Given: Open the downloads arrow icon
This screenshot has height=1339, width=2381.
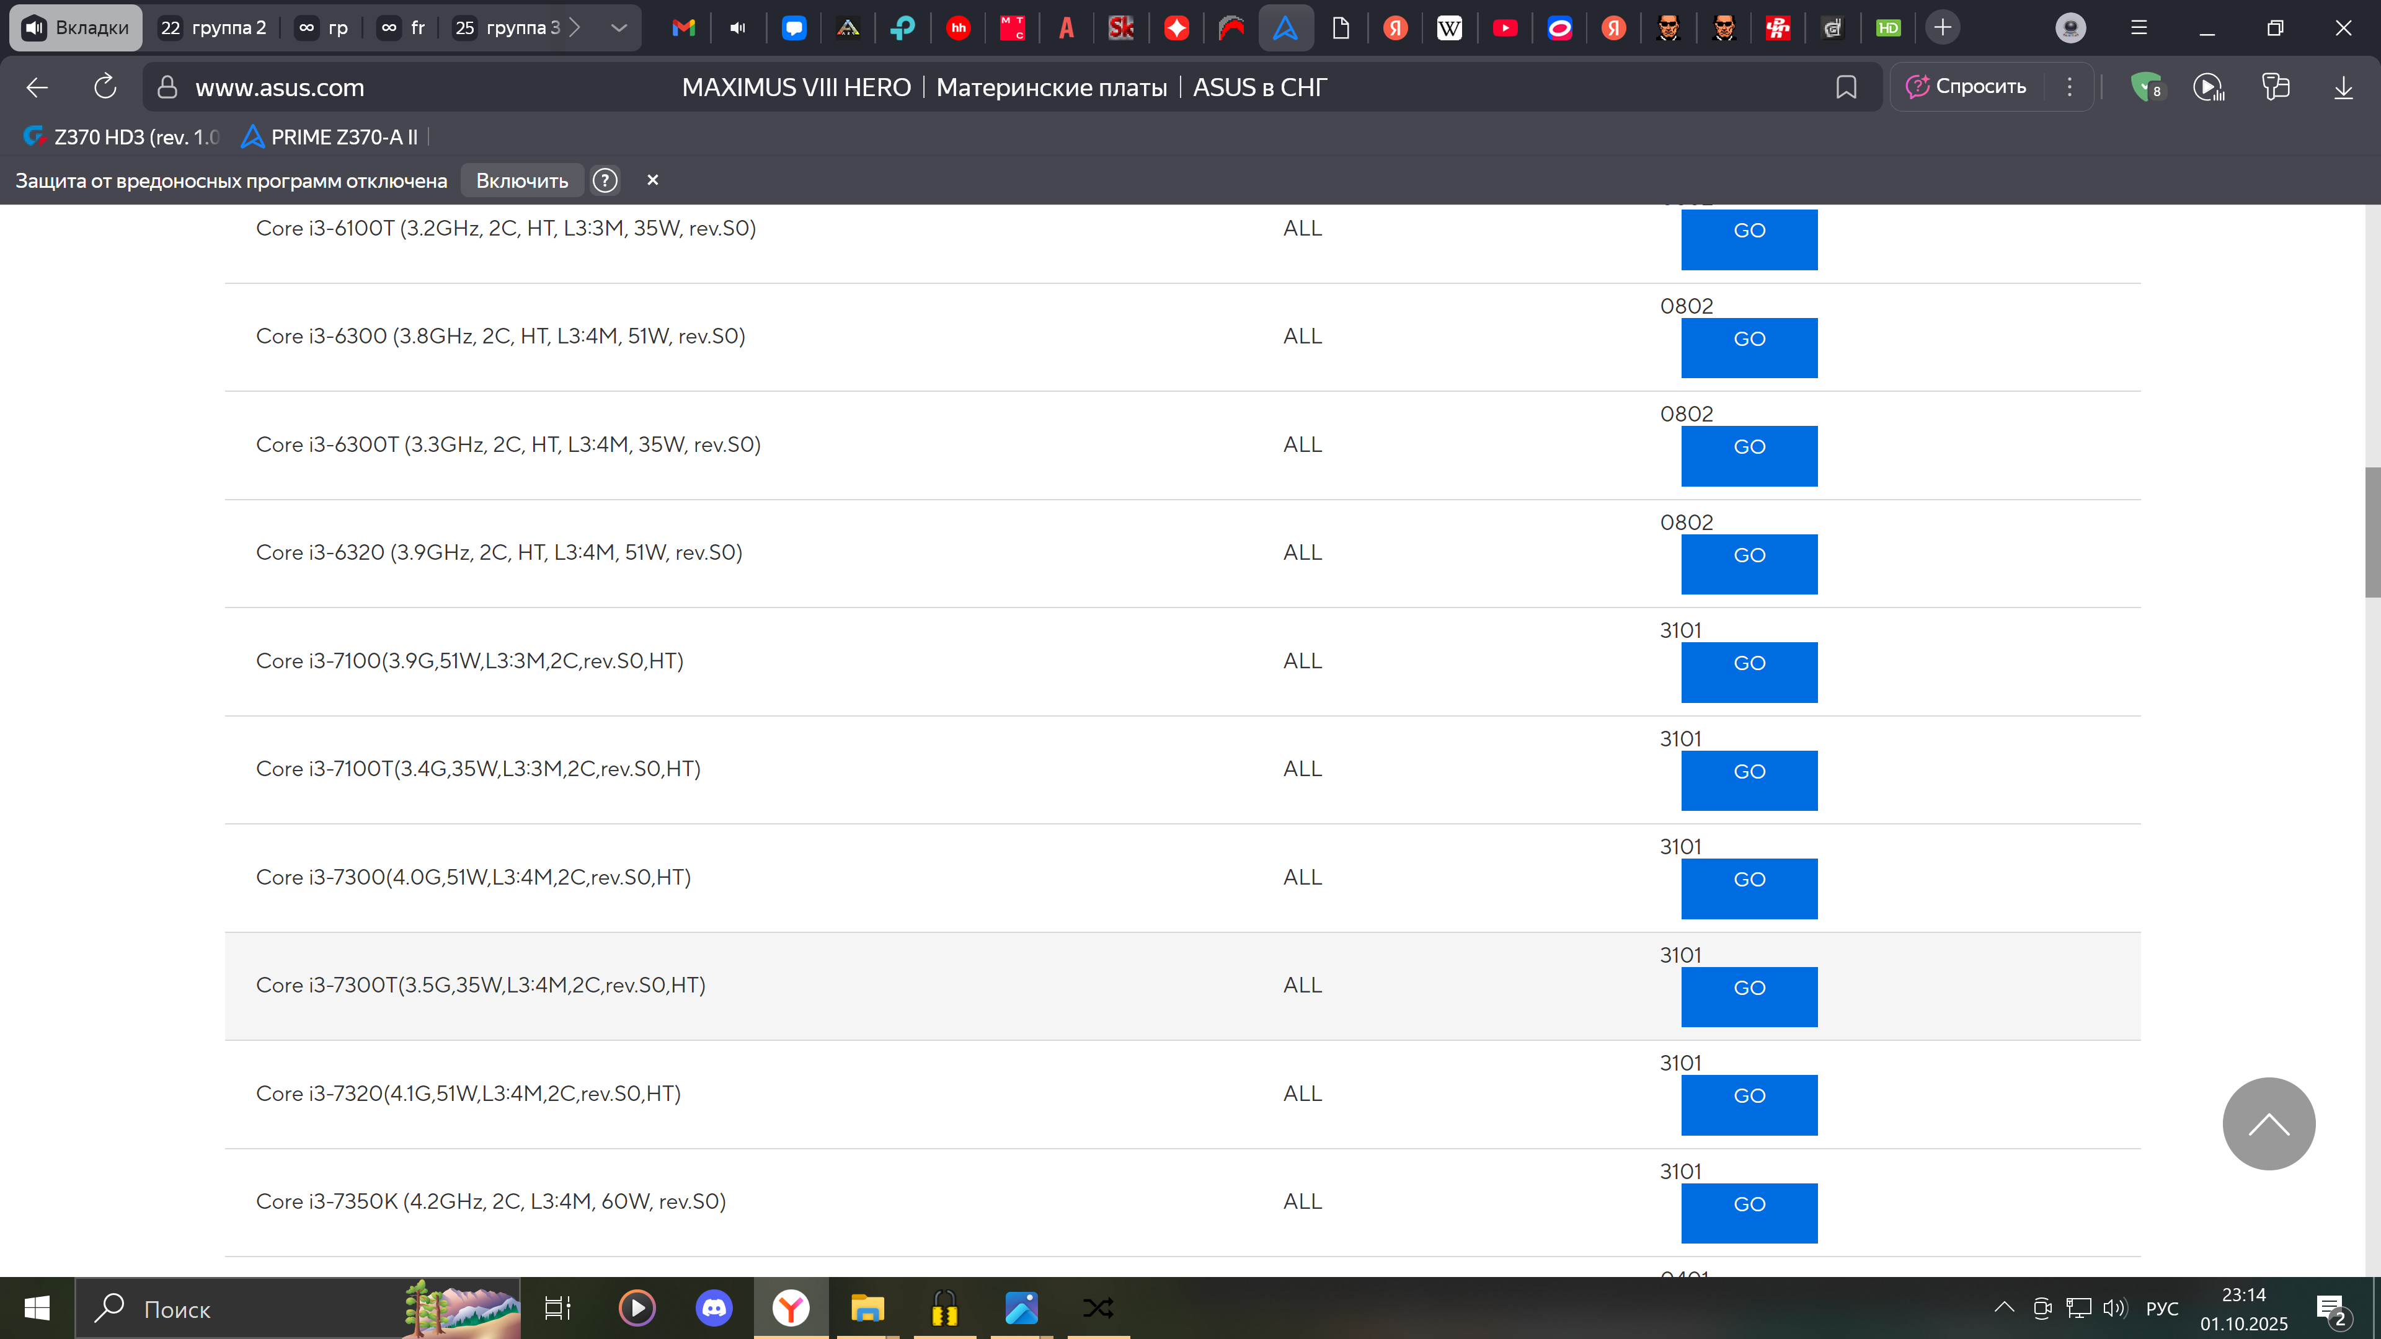Looking at the screenshot, I should tap(2343, 87).
